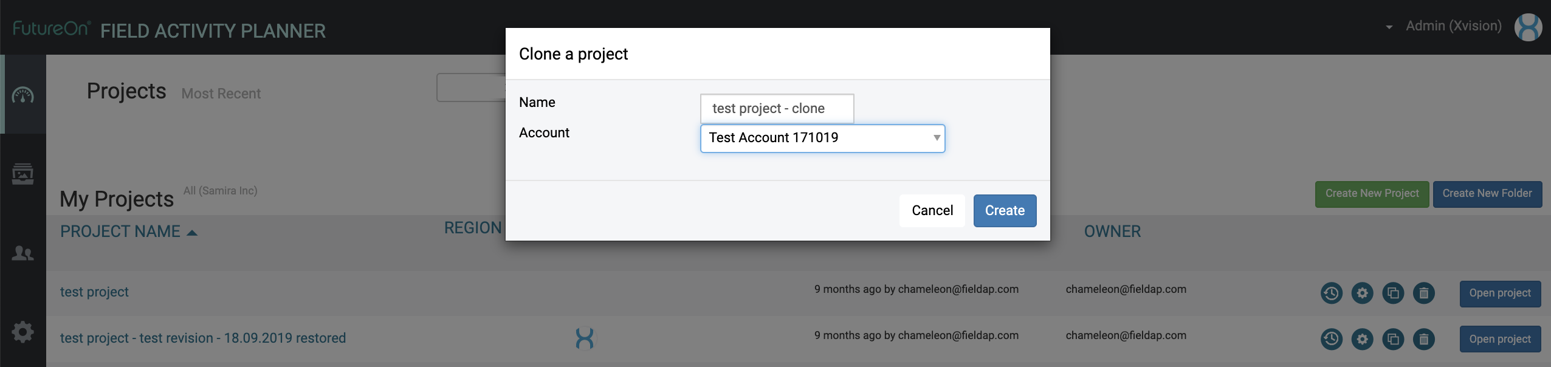Viewport: 1551px width, 367px height.
Task: Click the Admin user avatar icon
Action: coord(1528,27)
